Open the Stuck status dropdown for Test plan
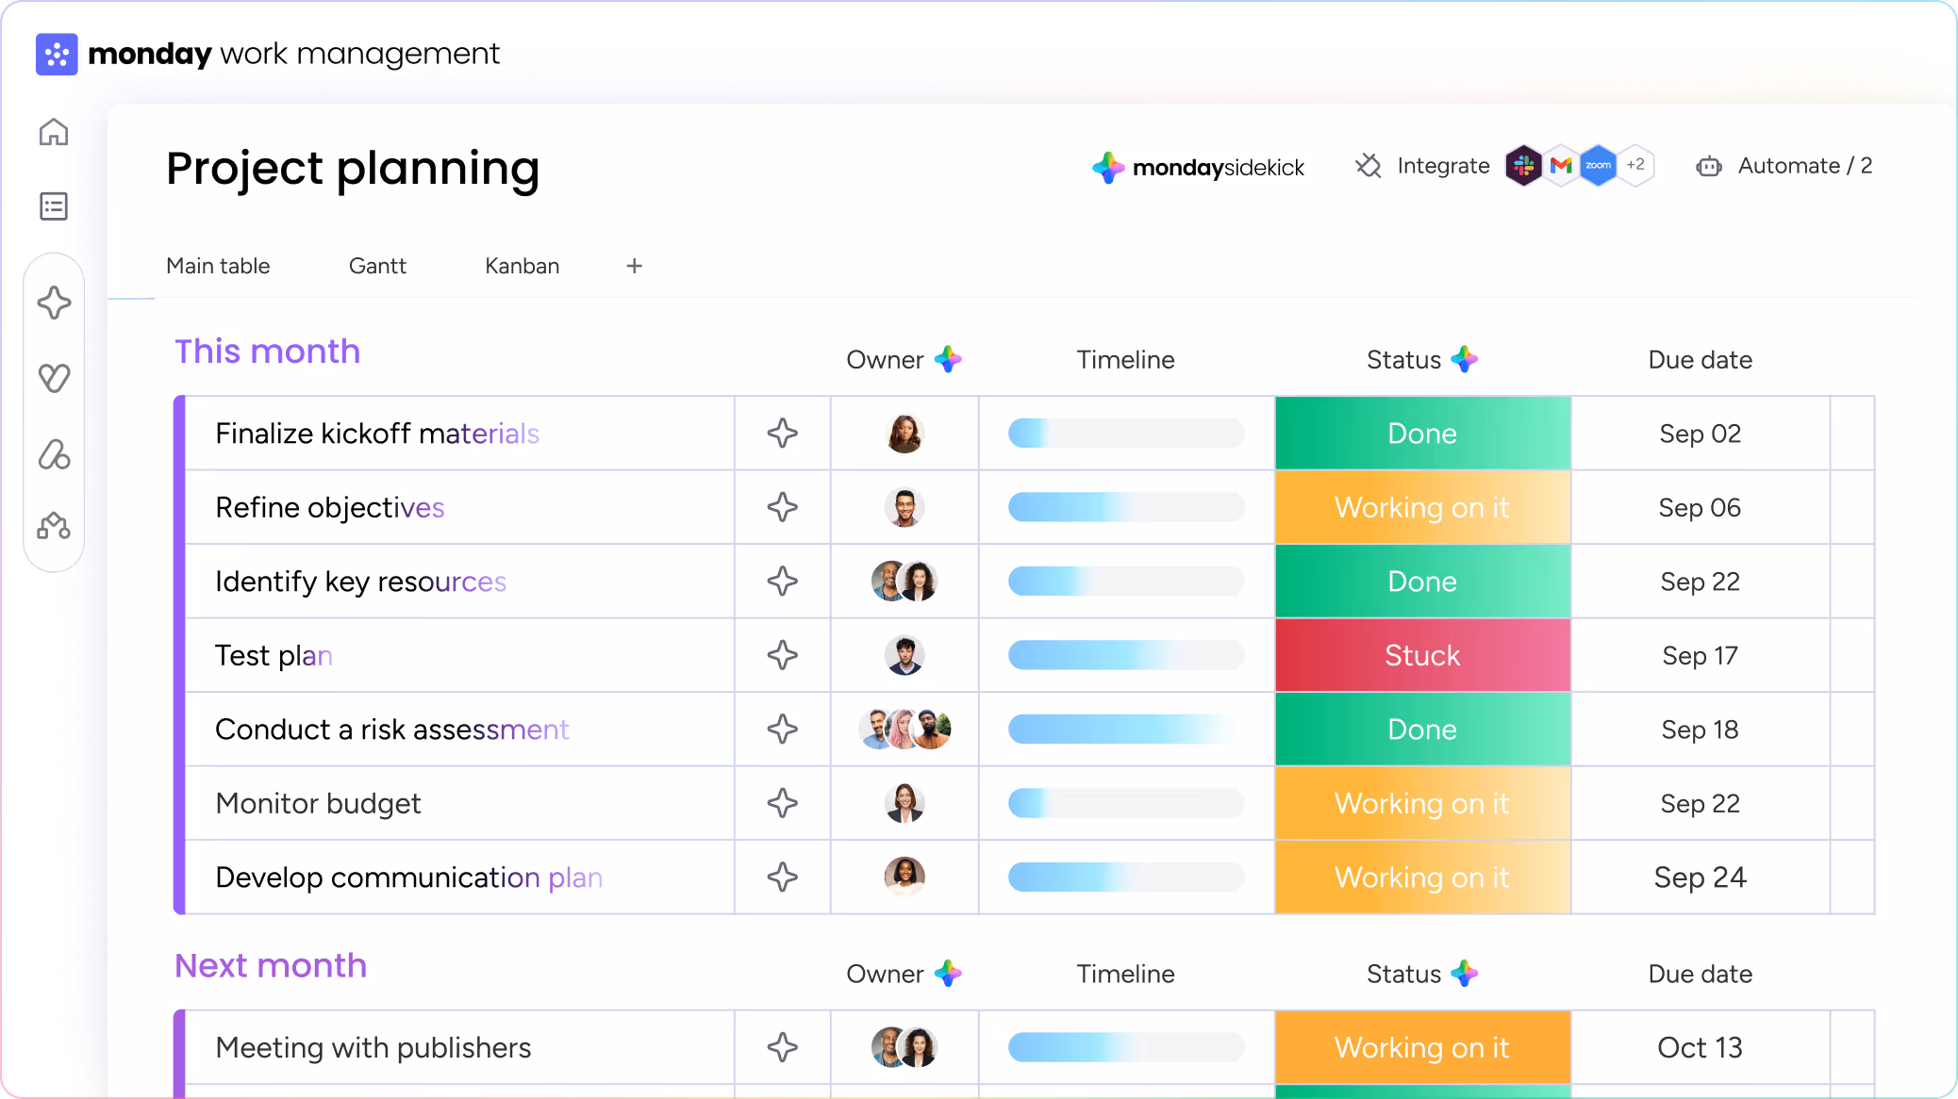Screen dimensions: 1958x1099 [1422, 655]
